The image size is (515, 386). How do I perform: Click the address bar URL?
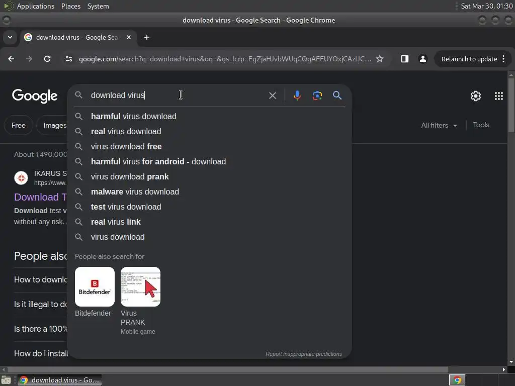point(225,59)
